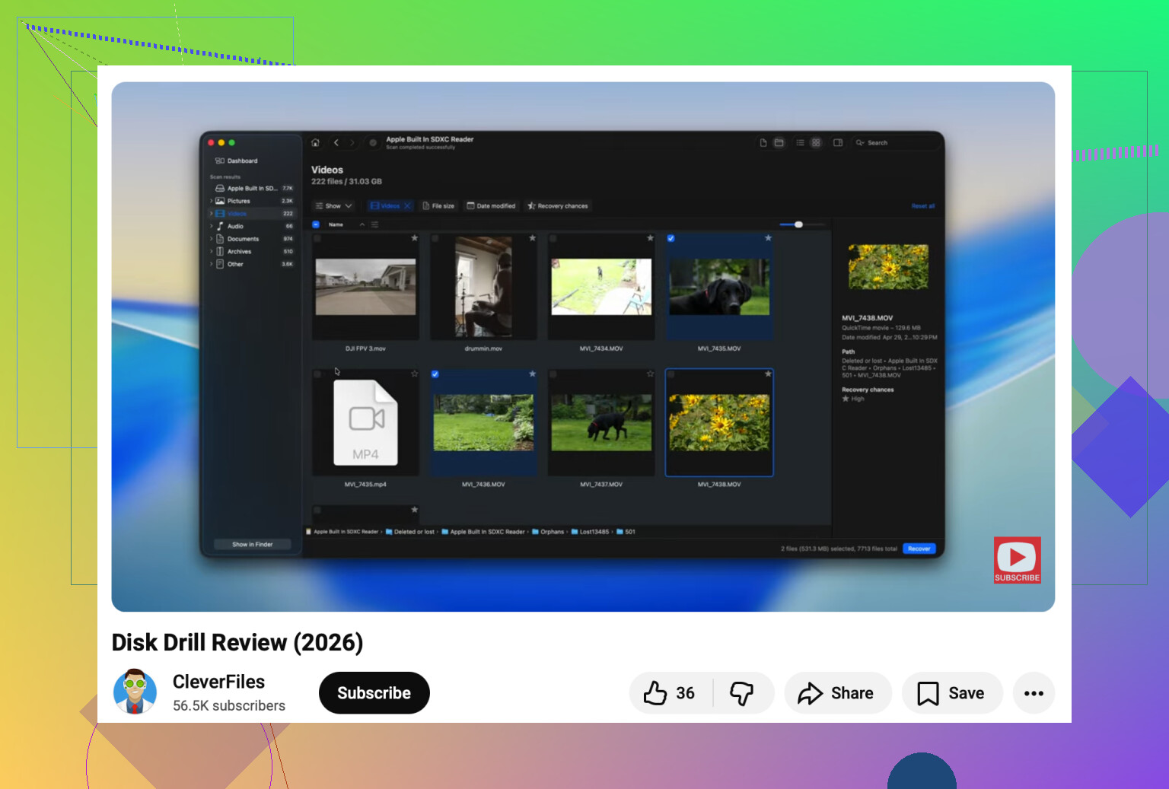Image resolution: width=1169 pixels, height=789 pixels.
Task: Click the Archives category icon
Action: click(220, 251)
